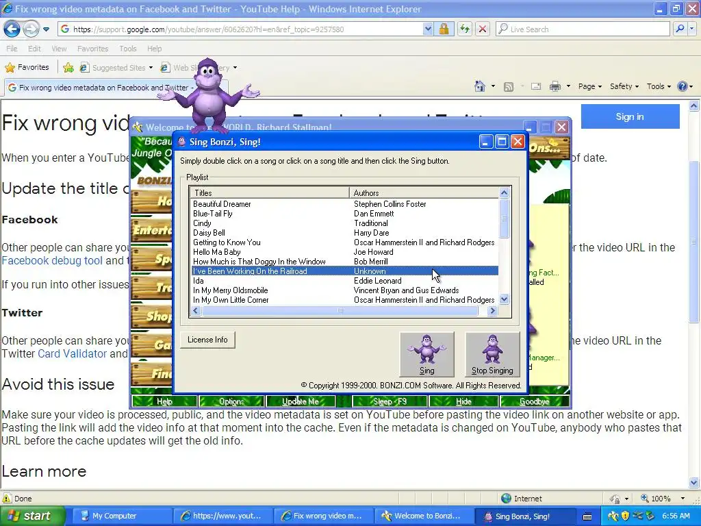The height and width of the screenshot is (526, 701).
Task: Open the Page dropdown menu
Action: (x=590, y=86)
